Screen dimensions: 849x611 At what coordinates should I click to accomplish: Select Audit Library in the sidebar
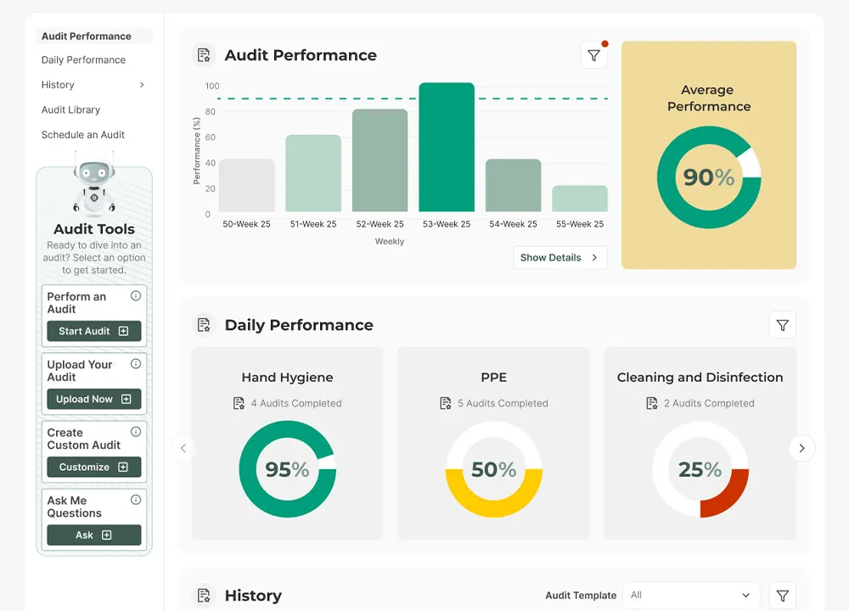[70, 109]
